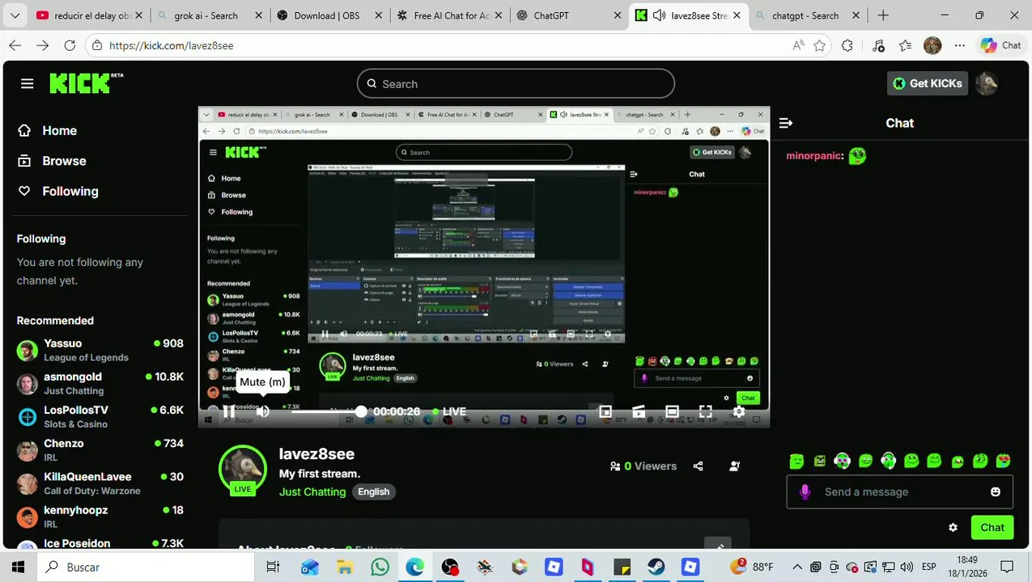Click the microphone icon in message box
1032x582 pixels.
point(805,491)
